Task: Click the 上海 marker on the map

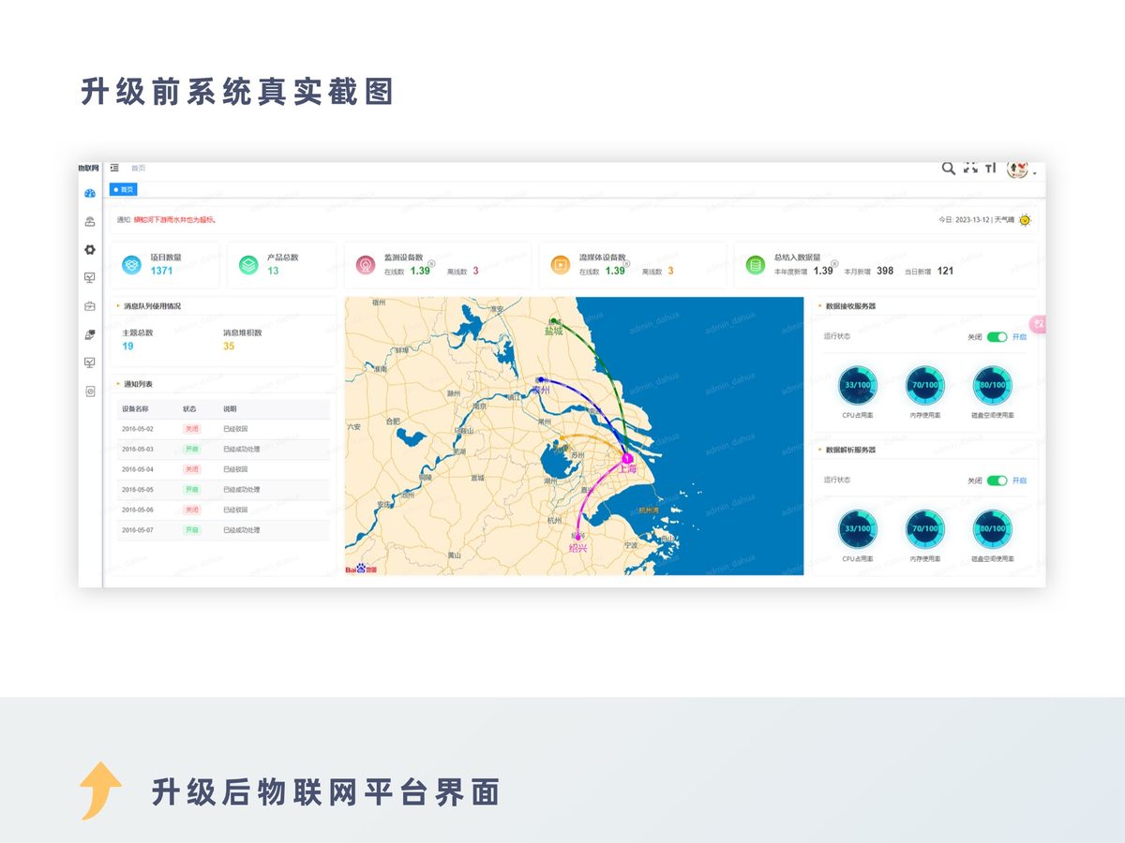Action: (x=627, y=459)
